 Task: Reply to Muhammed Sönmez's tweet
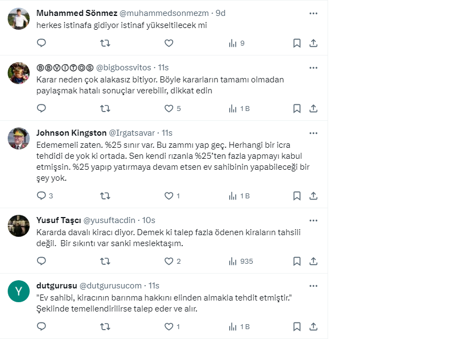pyautogui.click(x=41, y=43)
